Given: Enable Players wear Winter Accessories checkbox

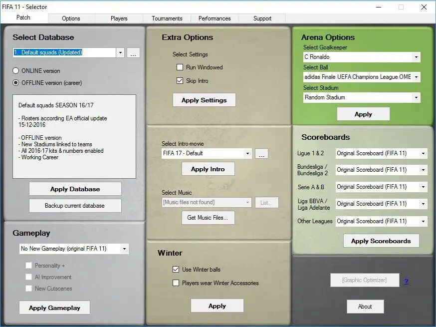Looking at the screenshot, I should point(176,283).
